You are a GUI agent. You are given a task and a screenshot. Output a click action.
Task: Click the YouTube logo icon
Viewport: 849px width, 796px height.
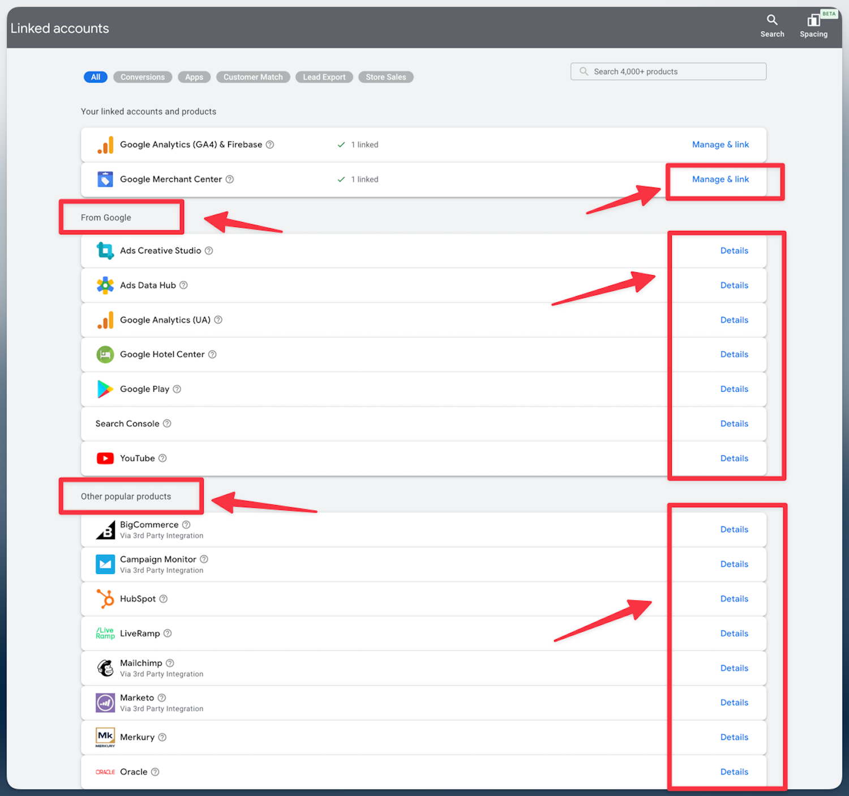pos(105,459)
